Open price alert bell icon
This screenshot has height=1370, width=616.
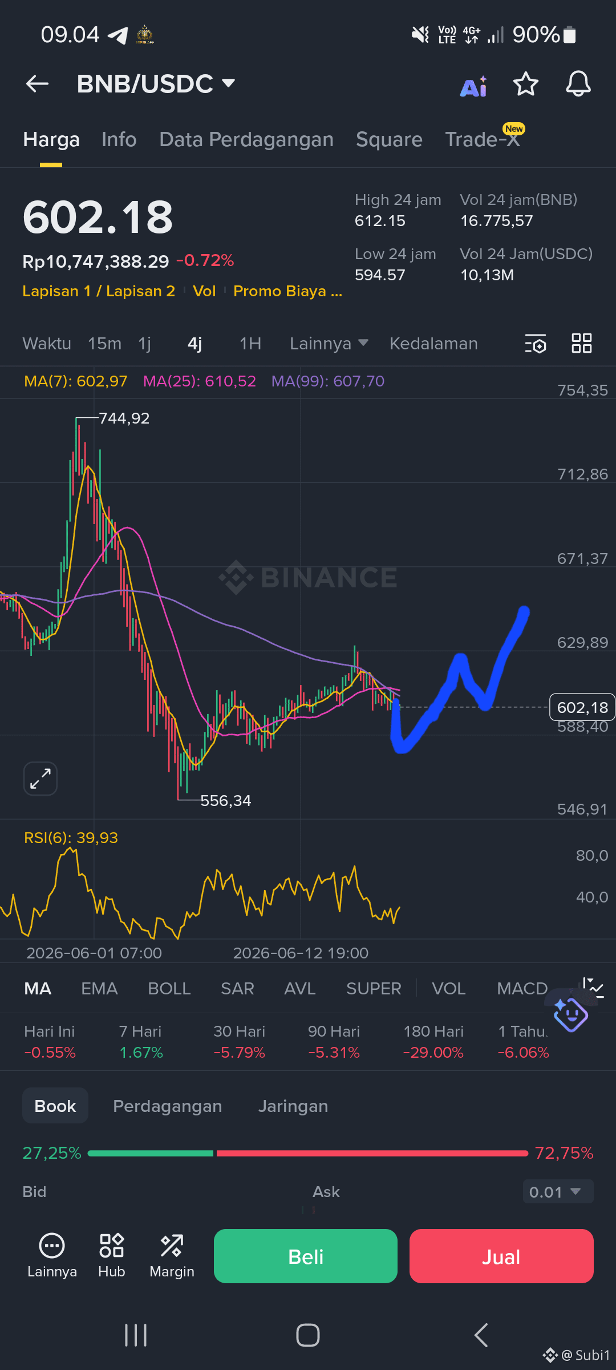[x=578, y=84]
